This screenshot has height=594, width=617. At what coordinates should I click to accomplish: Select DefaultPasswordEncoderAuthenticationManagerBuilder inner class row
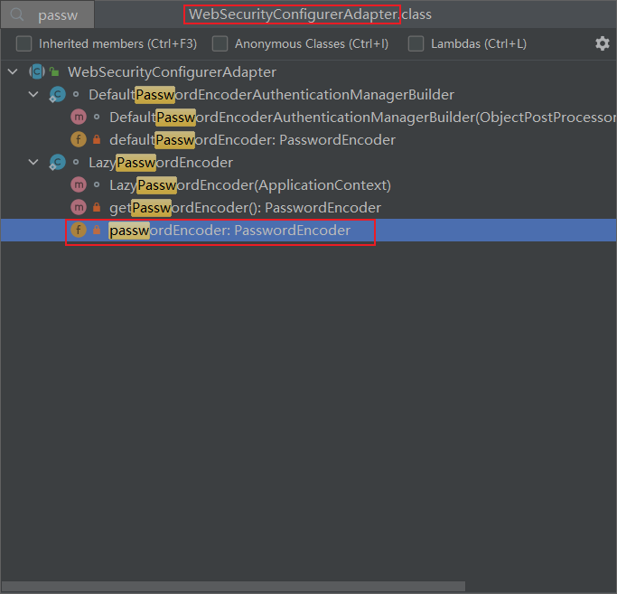point(309,95)
